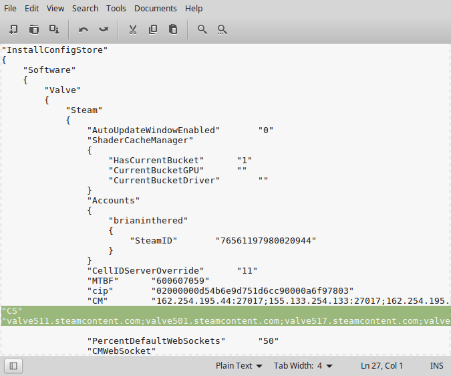
Task: Click the Ln 27, Col 1 status indicator
Action: 382,366
